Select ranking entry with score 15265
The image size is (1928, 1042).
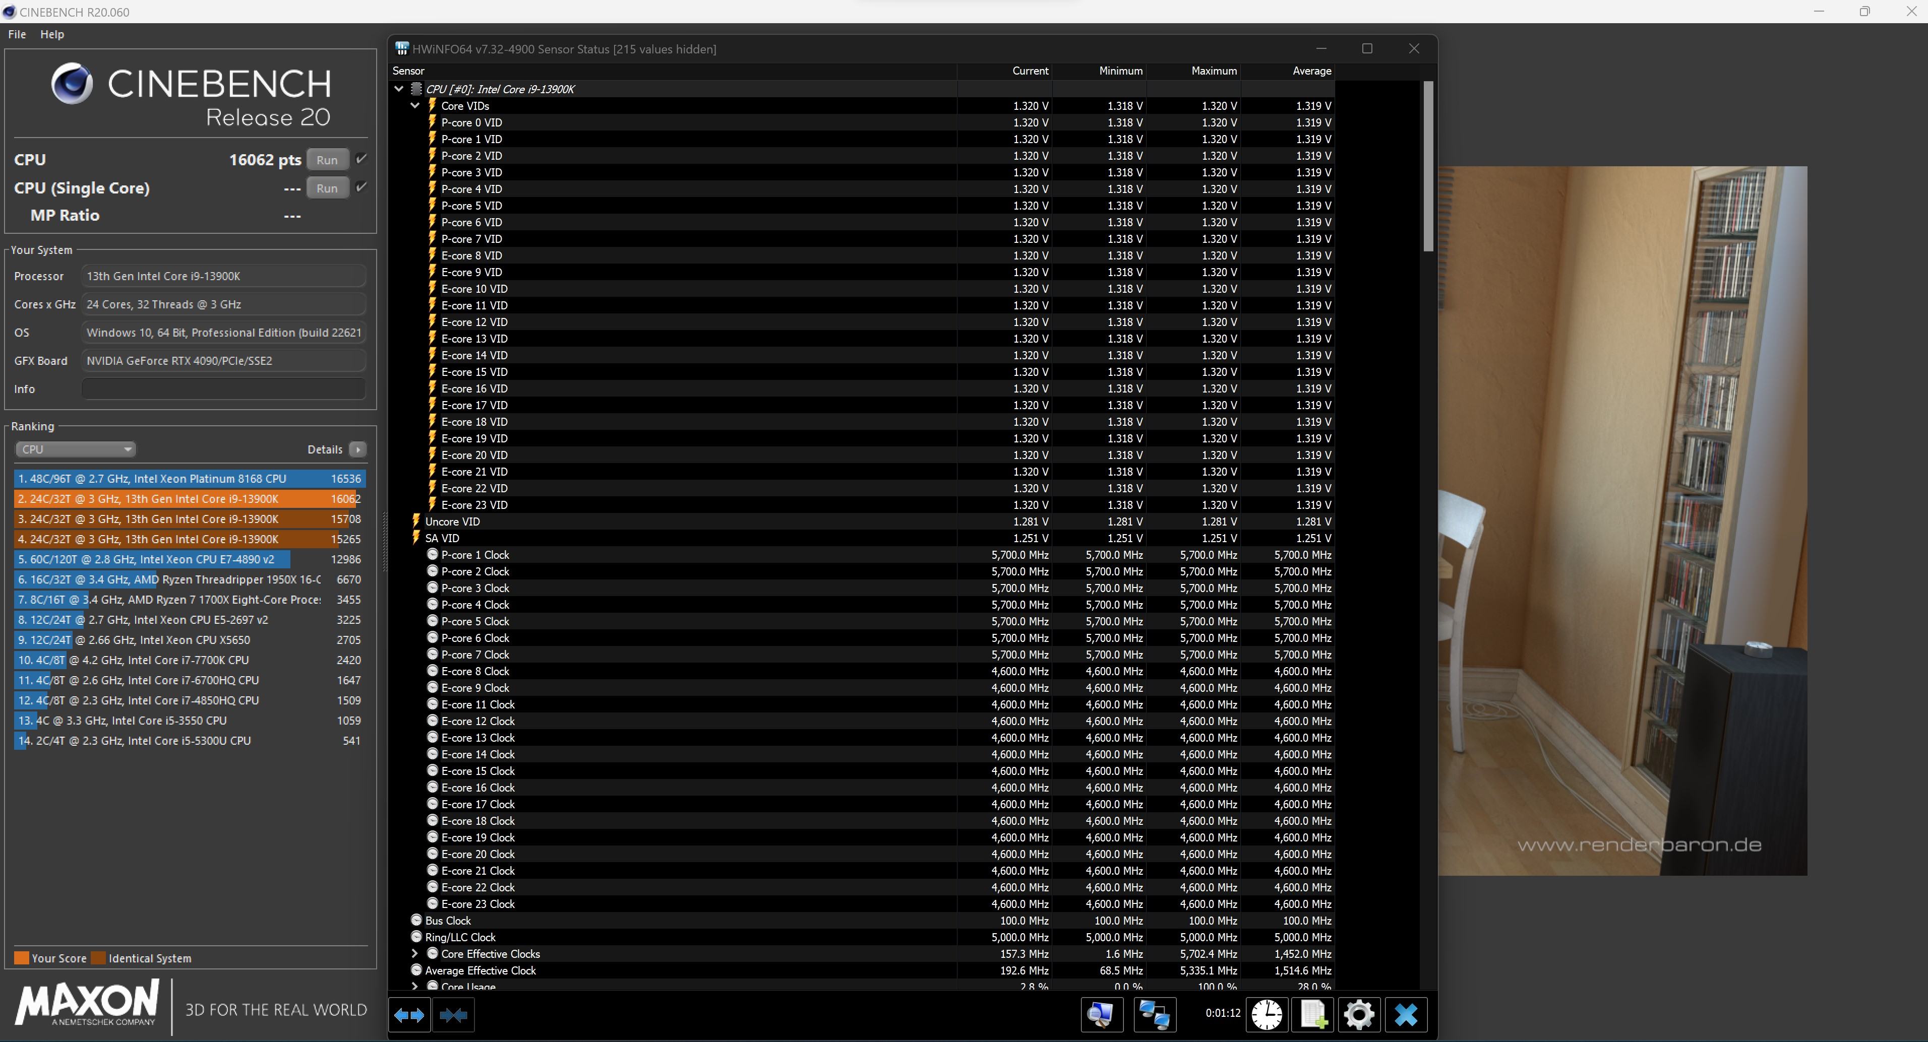(x=190, y=539)
